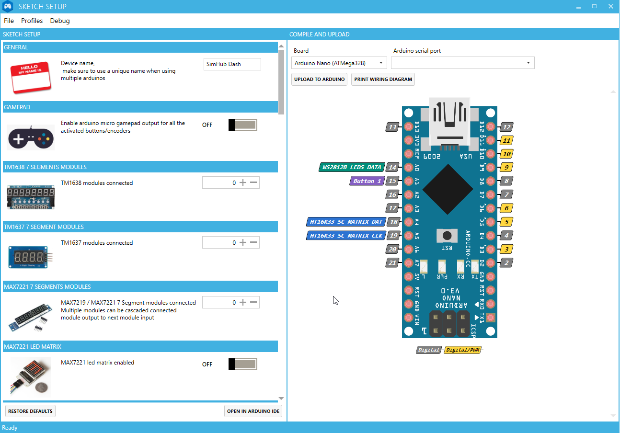Click Open in Arduino IDE button
Viewport: 620px width, 433px height.
[x=253, y=411]
